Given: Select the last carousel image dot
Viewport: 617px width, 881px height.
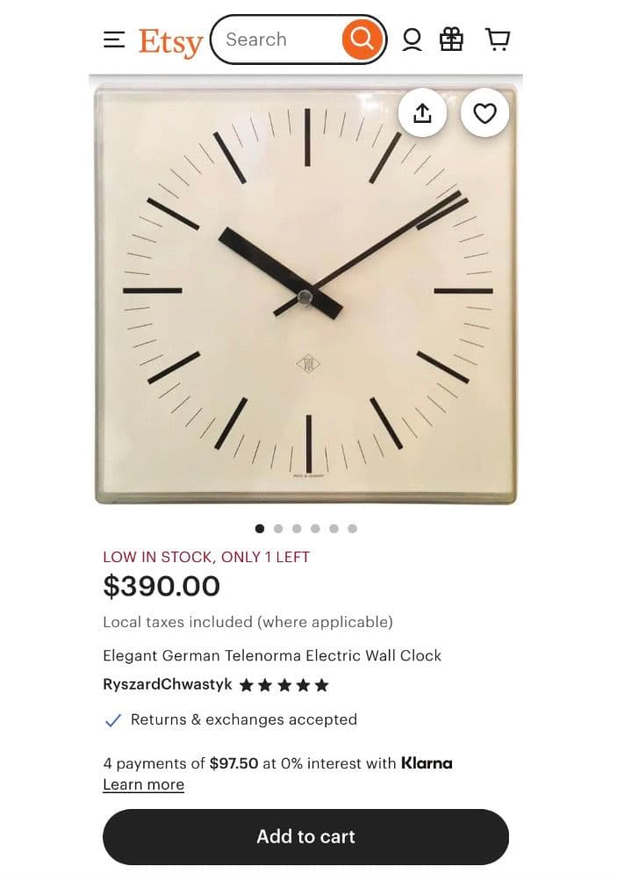Looking at the screenshot, I should click(352, 529).
